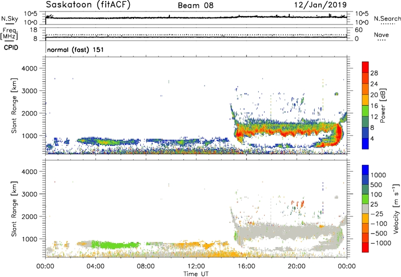Image resolution: width=401 pixels, height=277 pixels.
Task: Click the "16" label on power colorbar
Action: pyautogui.click(x=374, y=106)
